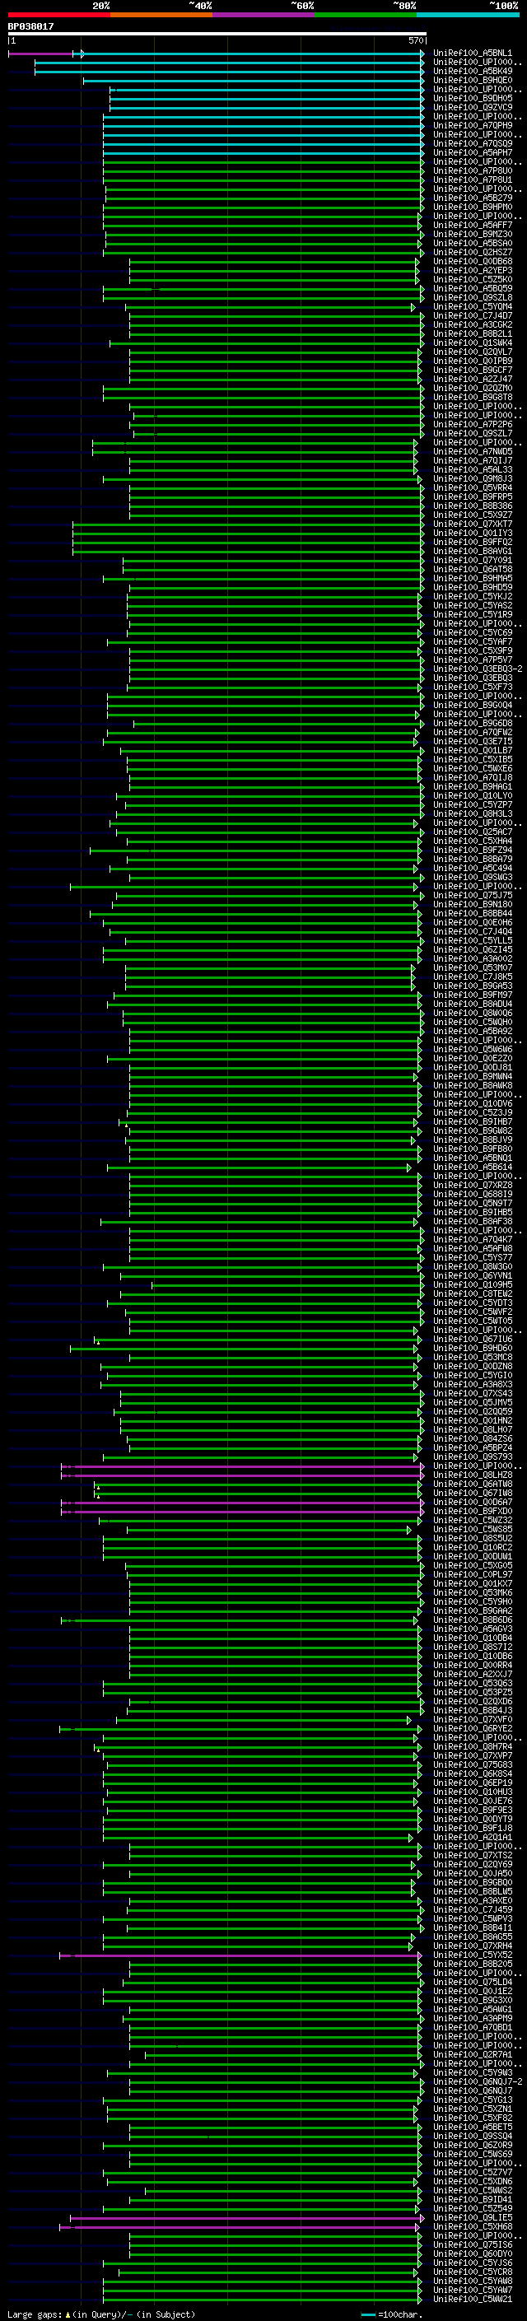Click the arrowhead ending UniRef100_A5BNL1 alignment
Viewport: 527px width, 2321px height.
(x=422, y=54)
